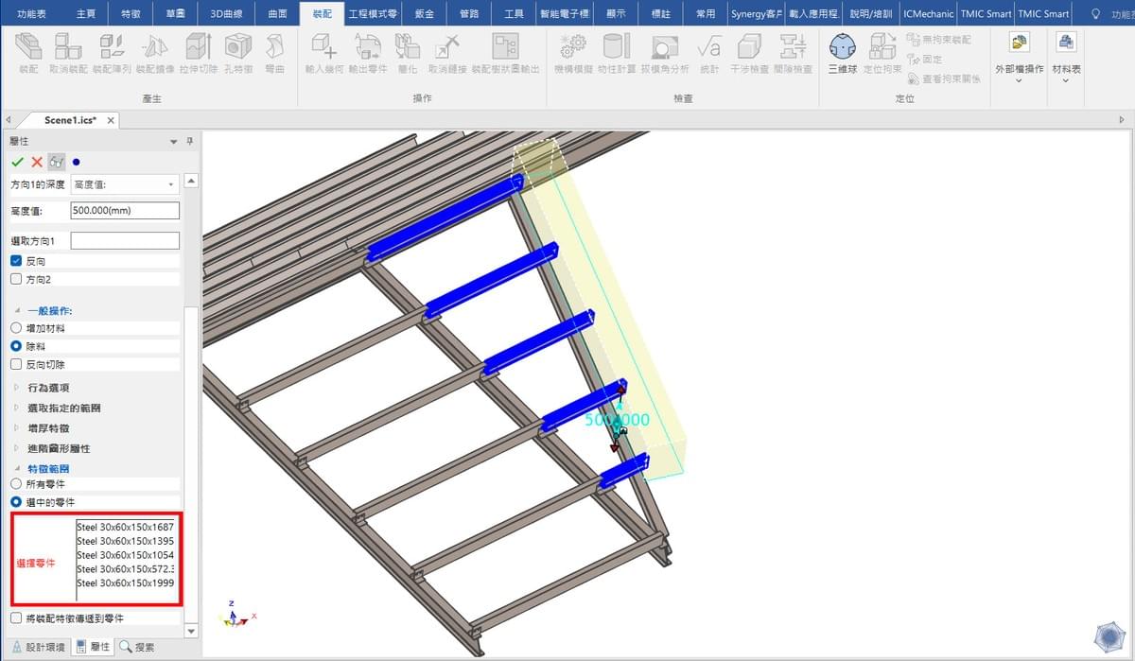Collapse the 特徵範圍 section
This screenshot has height=661, width=1135.
(x=17, y=468)
